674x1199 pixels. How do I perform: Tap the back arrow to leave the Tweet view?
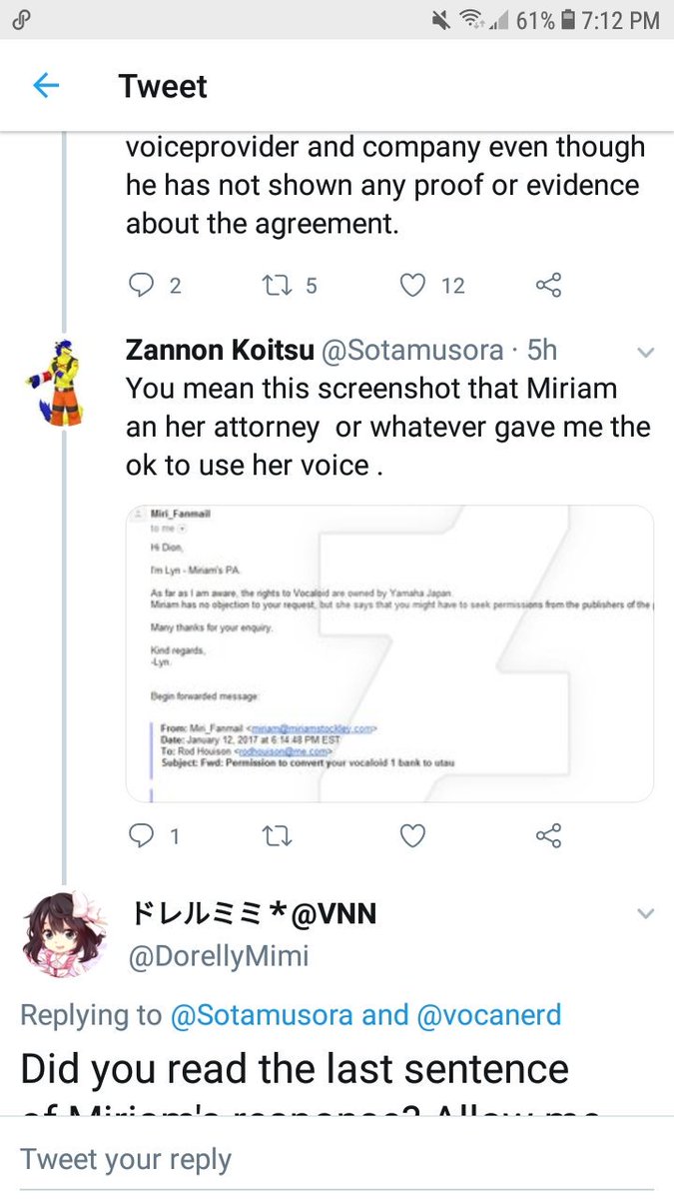pyautogui.click(x=46, y=86)
